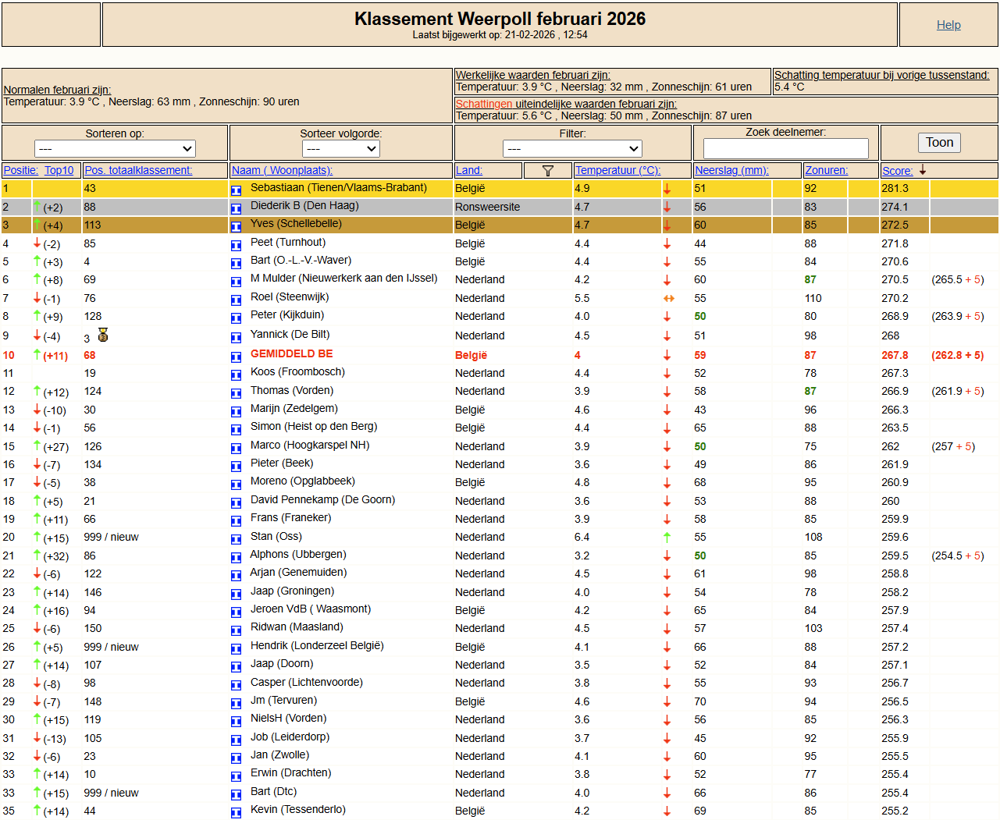Click the funnel filter icon in the Land column header
This screenshot has height=820, width=1000.
tap(547, 171)
